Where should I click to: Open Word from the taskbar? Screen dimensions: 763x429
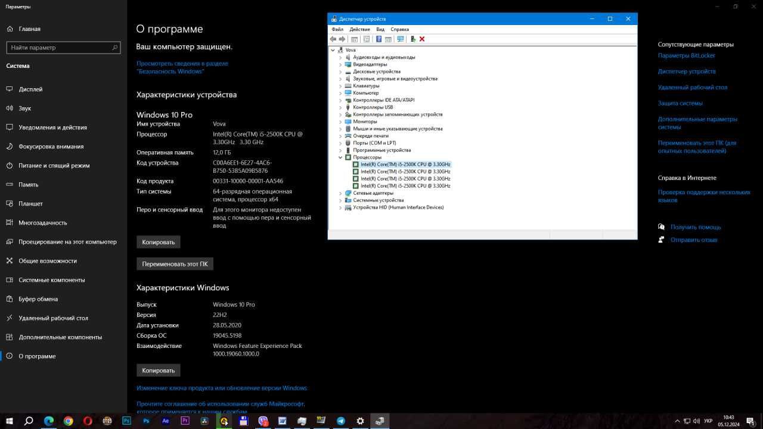coord(283,421)
